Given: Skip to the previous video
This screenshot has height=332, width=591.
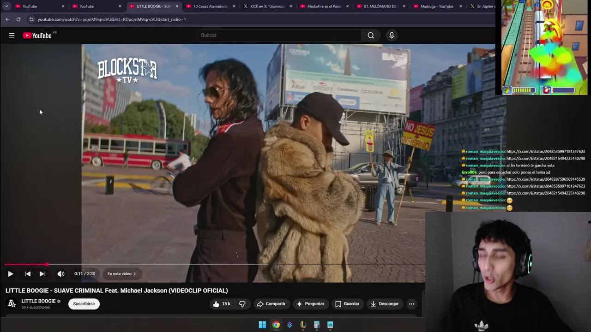Looking at the screenshot, I should [x=28, y=274].
